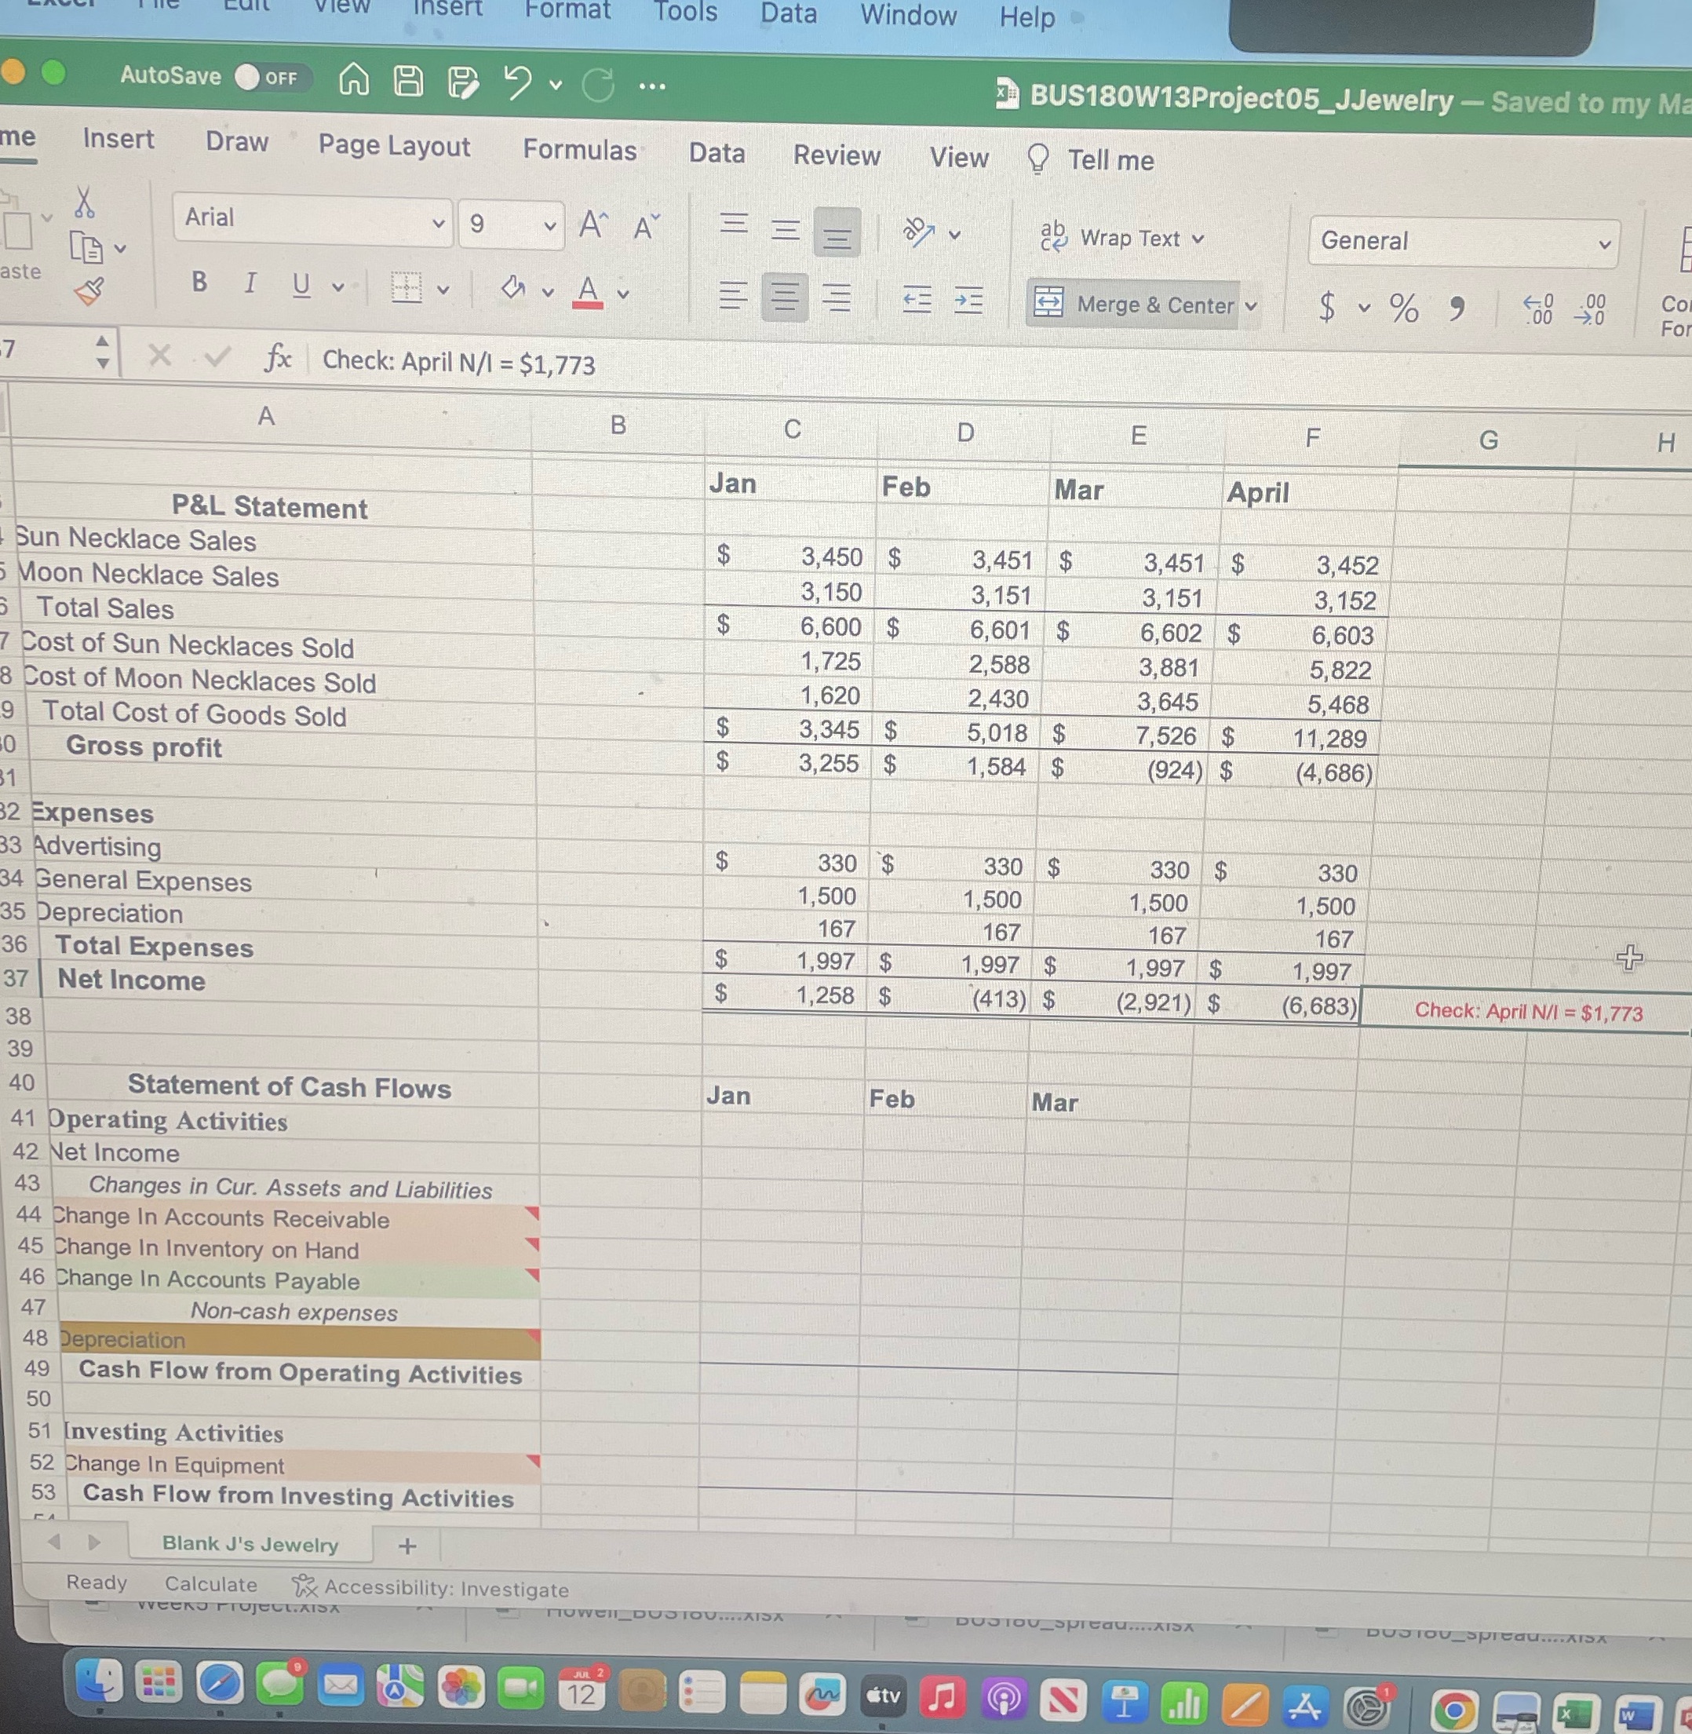Select the Format Painter brush icon

[x=89, y=289]
